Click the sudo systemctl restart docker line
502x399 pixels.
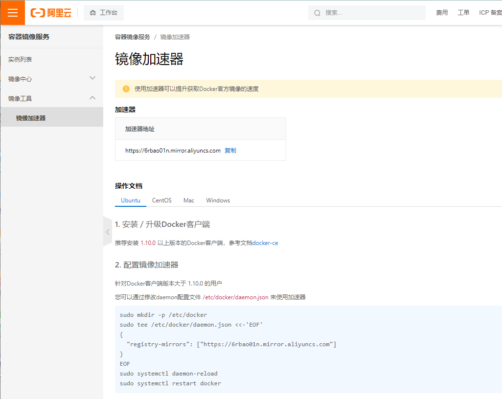point(170,383)
